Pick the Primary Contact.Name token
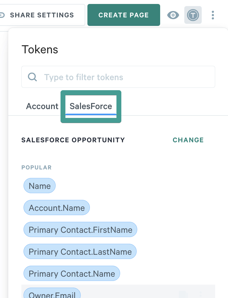Image resolution: width=228 pixels, height=298 pixels. (72, 274)
